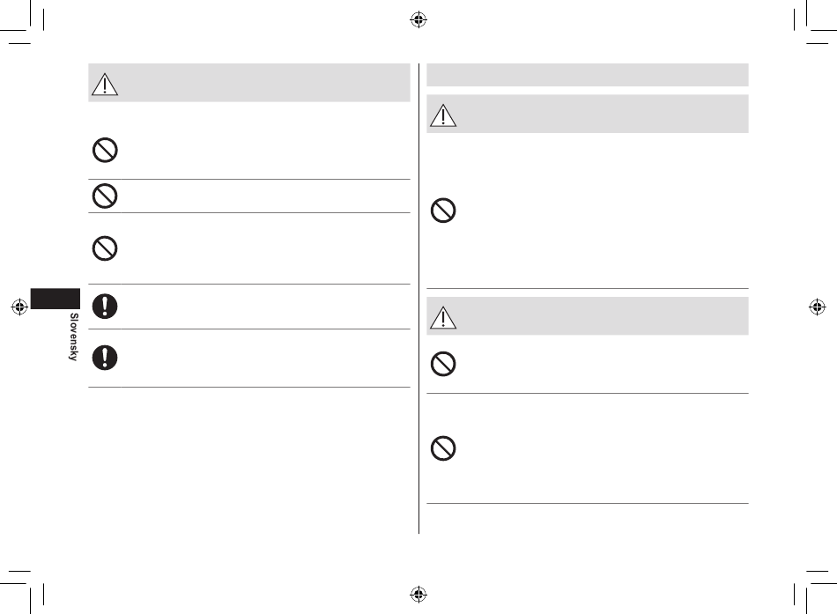The image size is (837, 614).
Task: Click the registration crosshair mark at the top center
Action: pos(418,19)
